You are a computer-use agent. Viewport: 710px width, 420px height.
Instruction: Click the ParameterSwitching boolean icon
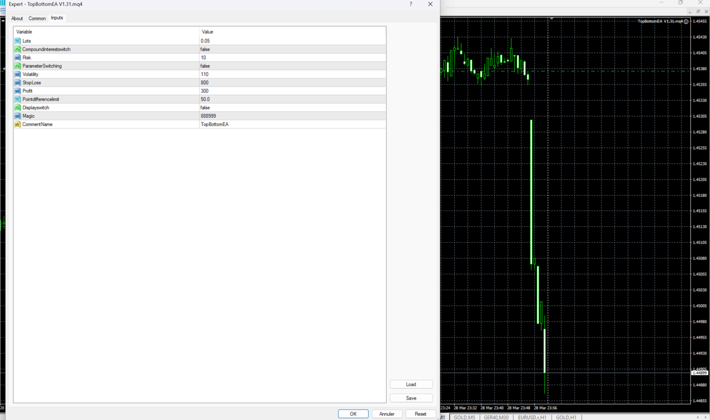17,66
